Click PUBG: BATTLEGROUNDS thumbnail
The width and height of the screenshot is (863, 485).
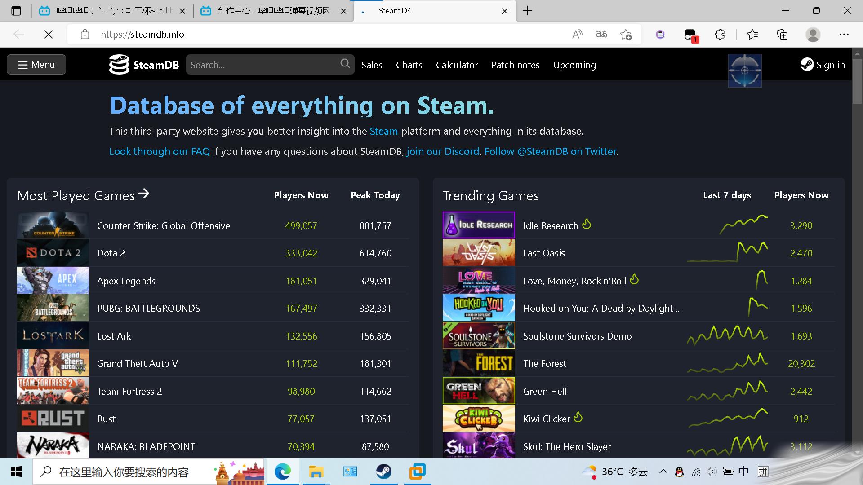(x=53, y=308)
